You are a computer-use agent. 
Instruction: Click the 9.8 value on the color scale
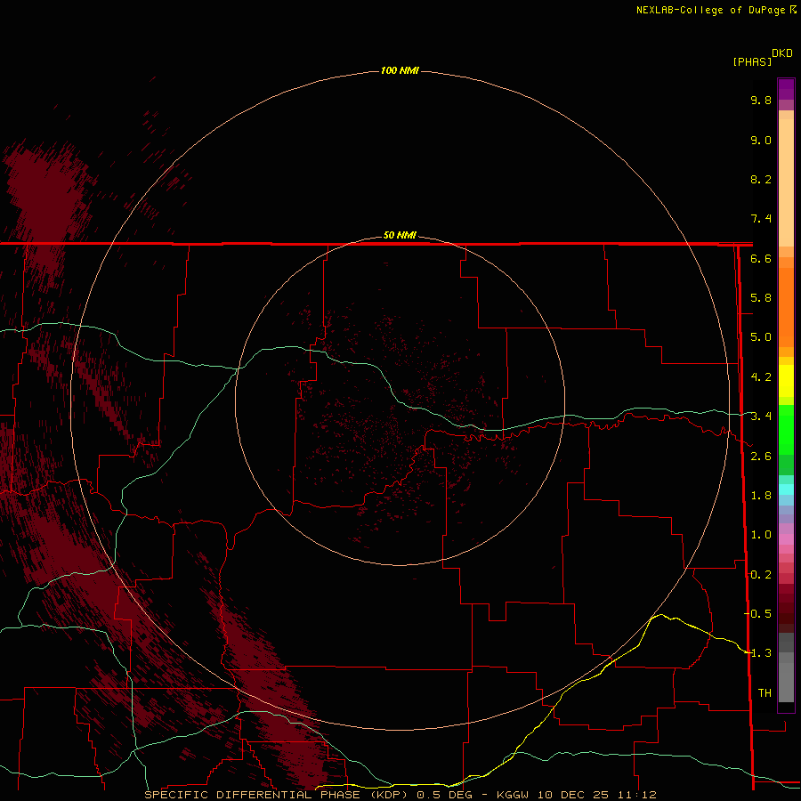coord(761,100)
